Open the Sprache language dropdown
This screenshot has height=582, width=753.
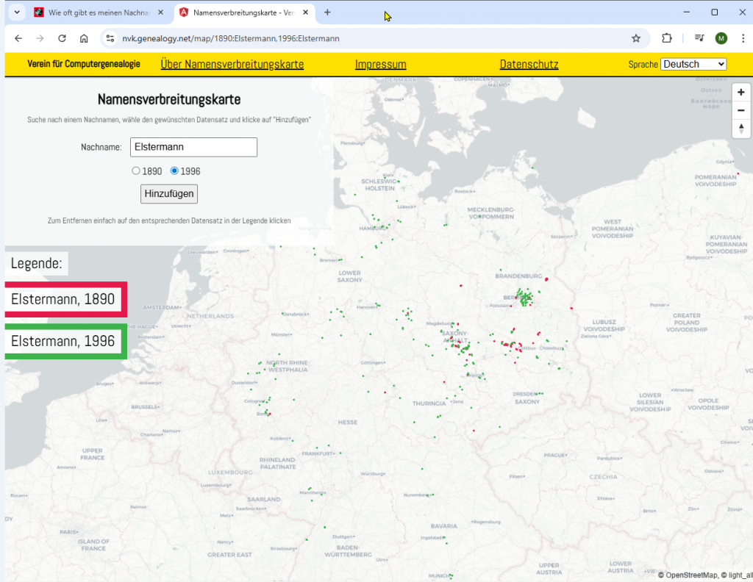693,65
